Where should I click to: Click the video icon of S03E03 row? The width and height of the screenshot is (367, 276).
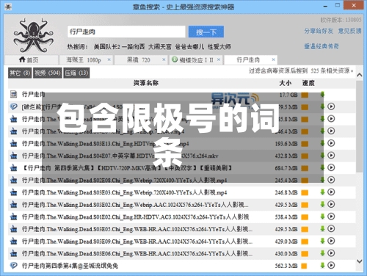tap(14, 192)
